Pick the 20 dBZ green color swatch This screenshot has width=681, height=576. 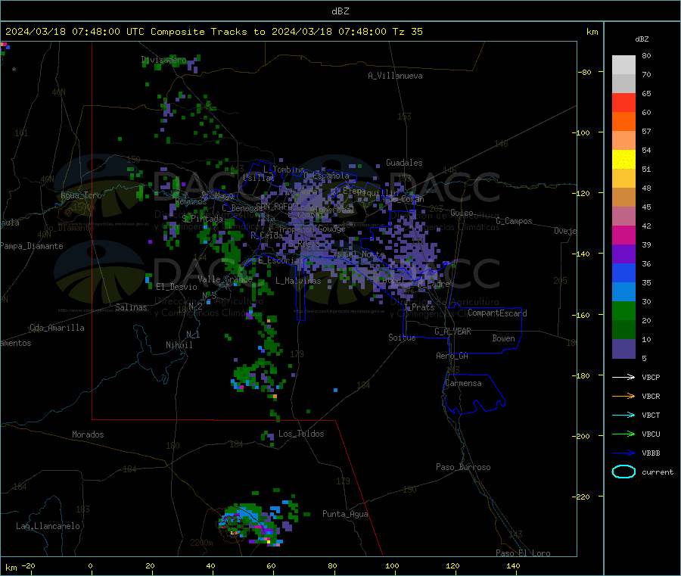pyautogui.click(x=623, y=310)
